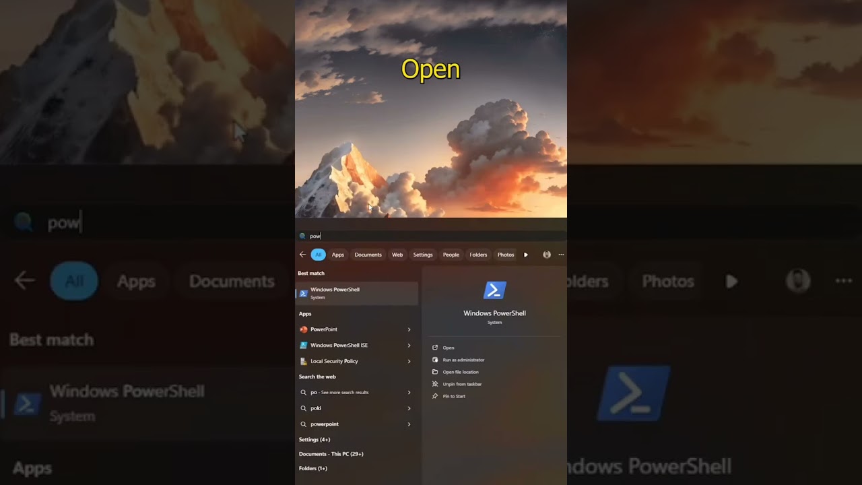This screenshot has width=862, height=485.
Task: Click the Windows PowerShell icon under Best match
Action: pyautogui.click(x=304, y=293)
